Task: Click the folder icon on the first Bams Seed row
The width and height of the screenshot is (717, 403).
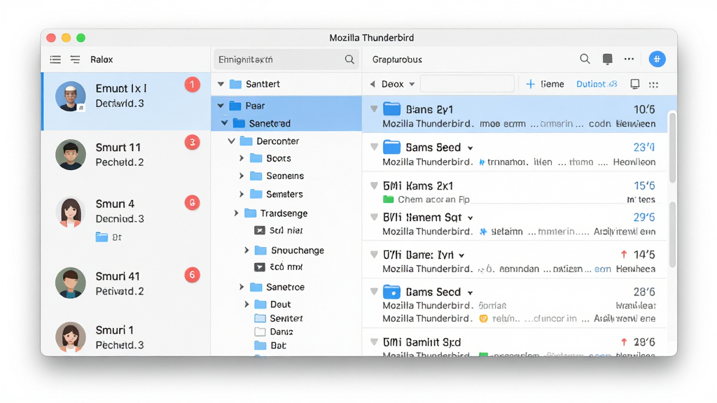Action: pos(391,147)
